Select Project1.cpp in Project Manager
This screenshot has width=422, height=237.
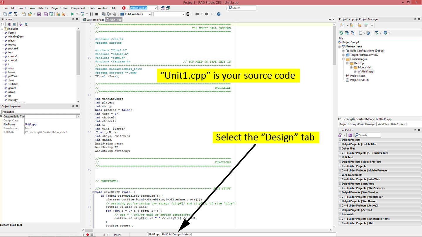[358, 75]
